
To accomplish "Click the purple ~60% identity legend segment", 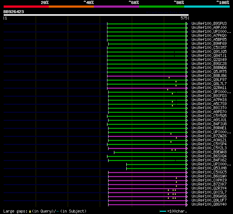I will click(x=116, y=7).
